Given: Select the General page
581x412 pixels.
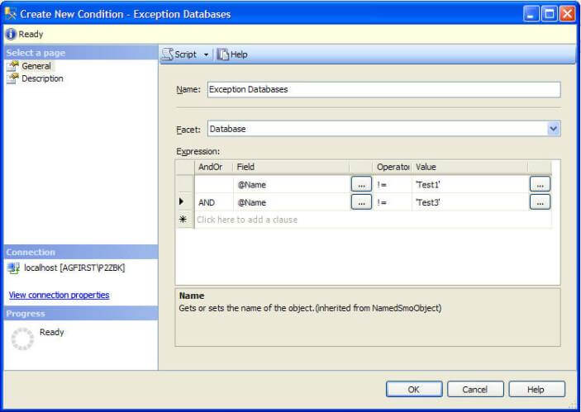Looking at the screenshot, I should (x=36, y=66).
